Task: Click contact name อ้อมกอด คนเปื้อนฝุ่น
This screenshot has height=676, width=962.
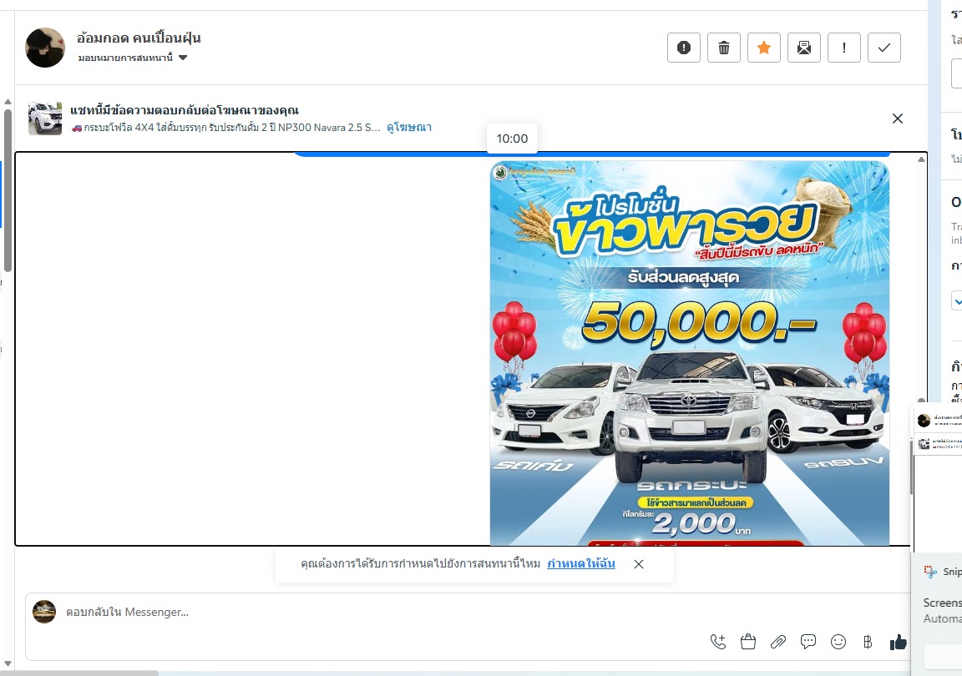Action: (x=139, y=38)
